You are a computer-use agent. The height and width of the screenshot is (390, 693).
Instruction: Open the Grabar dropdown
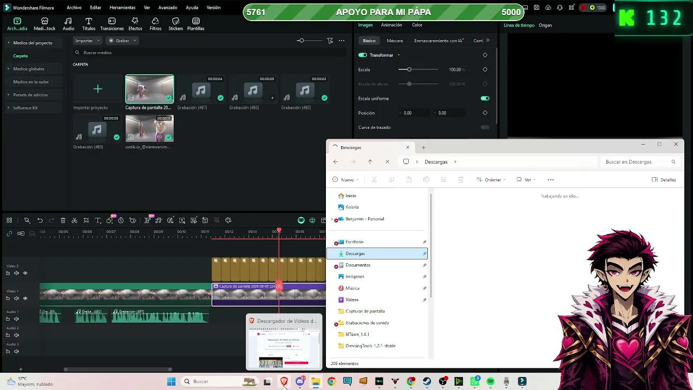122,41
